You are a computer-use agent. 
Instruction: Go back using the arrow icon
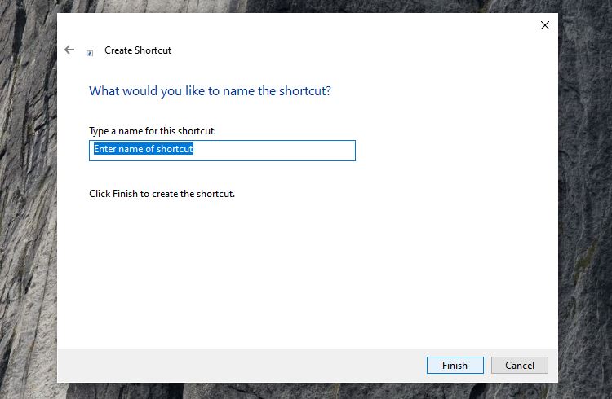(x=69, y=50)
